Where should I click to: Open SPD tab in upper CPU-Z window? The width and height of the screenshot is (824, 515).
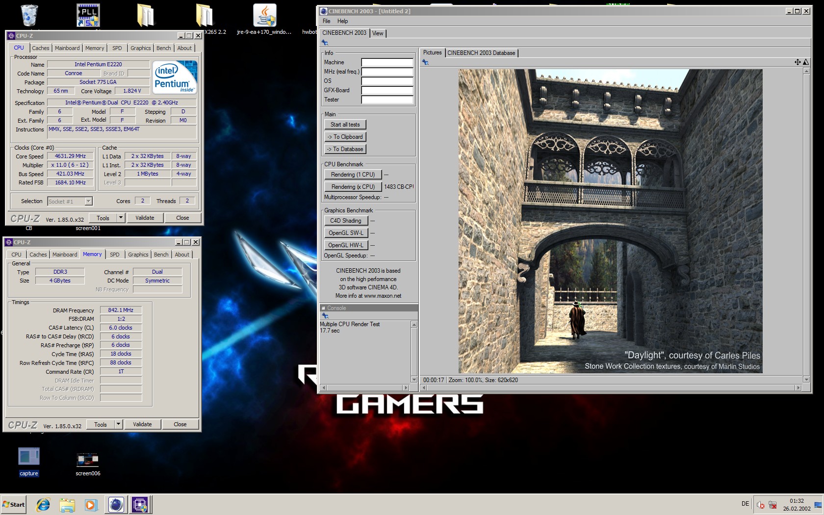[117, 48]
